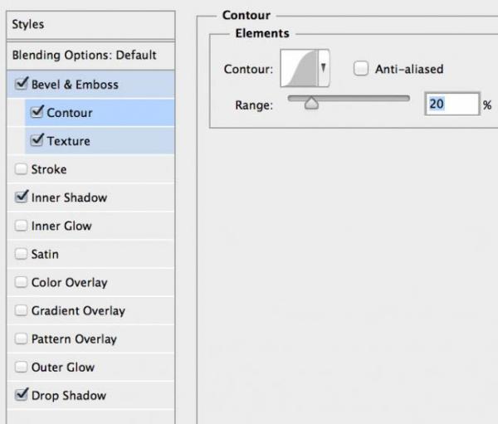Turn off the Drop Shadow checkbox
The height and width of the screenshot is (424, 498).
coord(22,395)
